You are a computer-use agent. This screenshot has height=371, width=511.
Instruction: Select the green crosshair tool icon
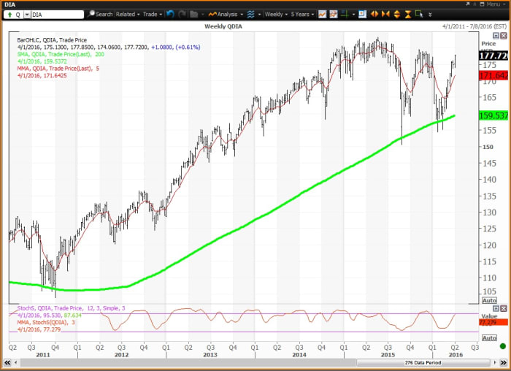coord(345,15)
